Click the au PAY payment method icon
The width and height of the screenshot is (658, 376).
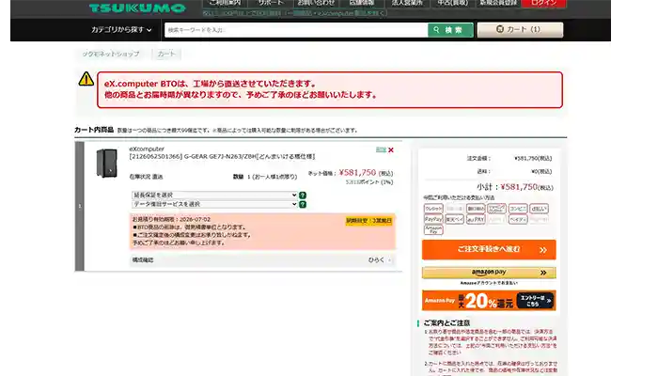click(x=476, y=219)
